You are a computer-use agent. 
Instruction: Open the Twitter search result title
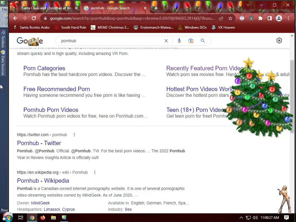pyautogui.click(x=39, y=143)
